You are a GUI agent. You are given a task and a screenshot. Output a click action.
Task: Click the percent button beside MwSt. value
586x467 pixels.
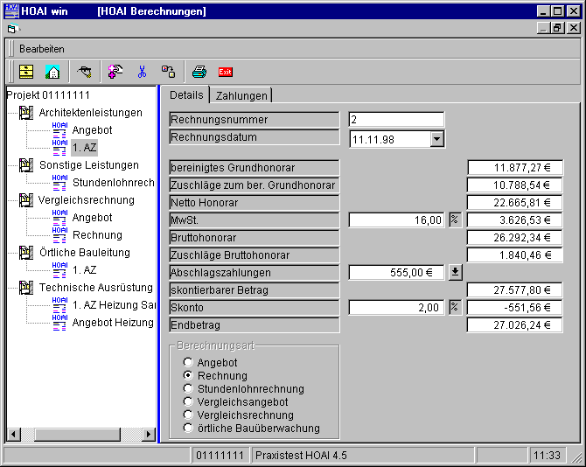point(455,220)
